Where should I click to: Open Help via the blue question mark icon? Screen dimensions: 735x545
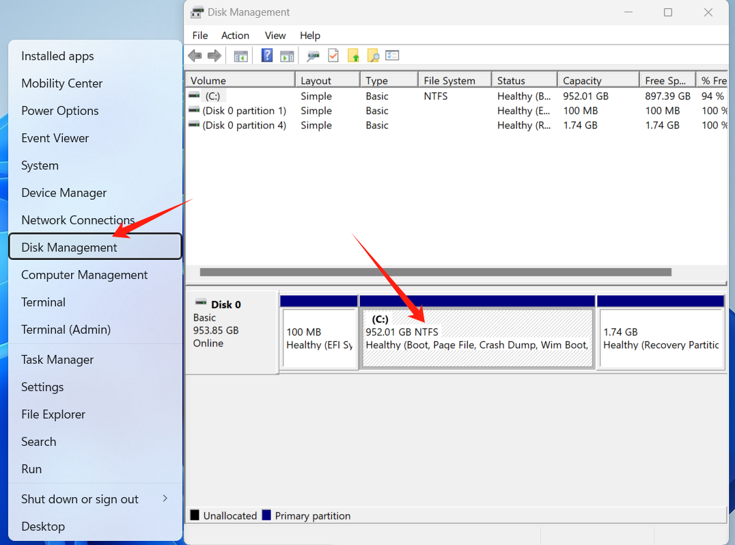click(267, 55)
